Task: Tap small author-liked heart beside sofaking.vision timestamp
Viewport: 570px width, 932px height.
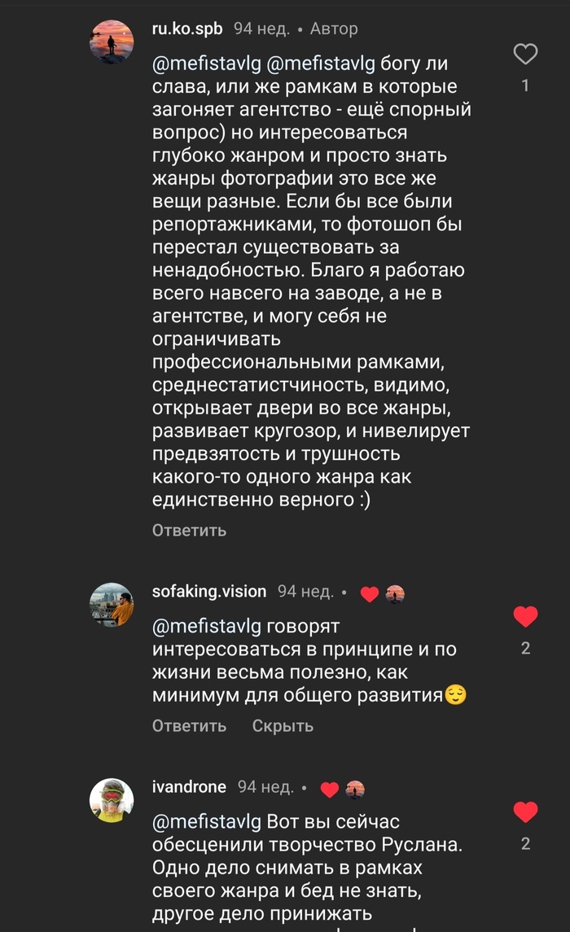Action: tap(369, 594)
